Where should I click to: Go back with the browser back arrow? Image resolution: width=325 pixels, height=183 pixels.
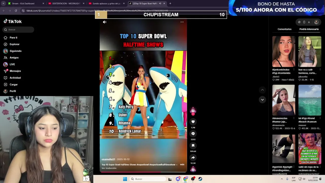point(4,11)
